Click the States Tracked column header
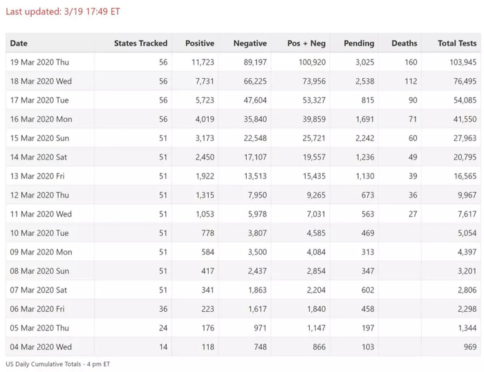Viewport: 484px width, 372px height. click(140, 43)
